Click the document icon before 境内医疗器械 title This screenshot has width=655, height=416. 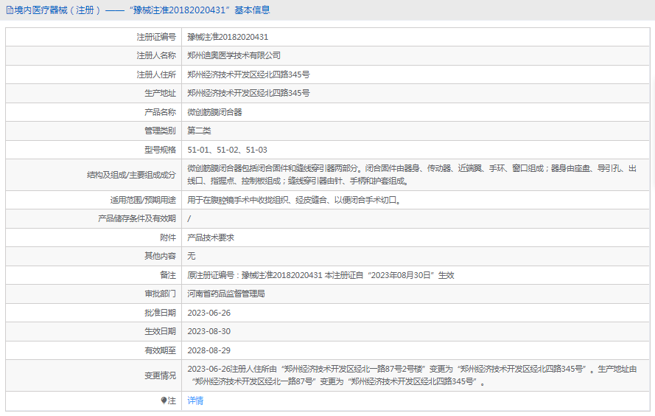click(x=10, y=10)
